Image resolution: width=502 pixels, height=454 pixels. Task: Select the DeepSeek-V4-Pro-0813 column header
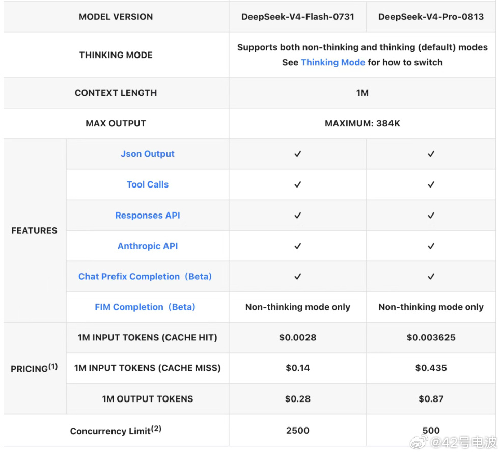coord(431,17)
